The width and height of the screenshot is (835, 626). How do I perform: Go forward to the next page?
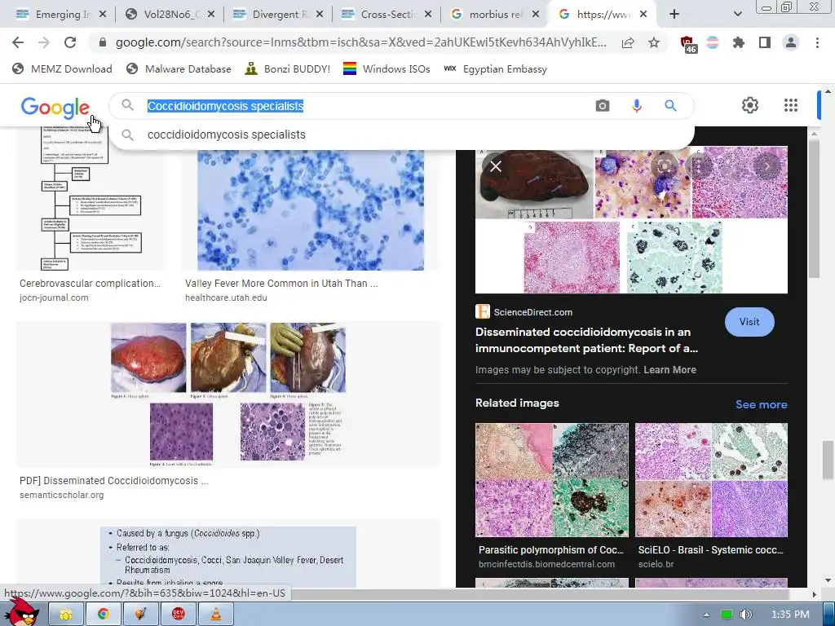pos(44,42)
